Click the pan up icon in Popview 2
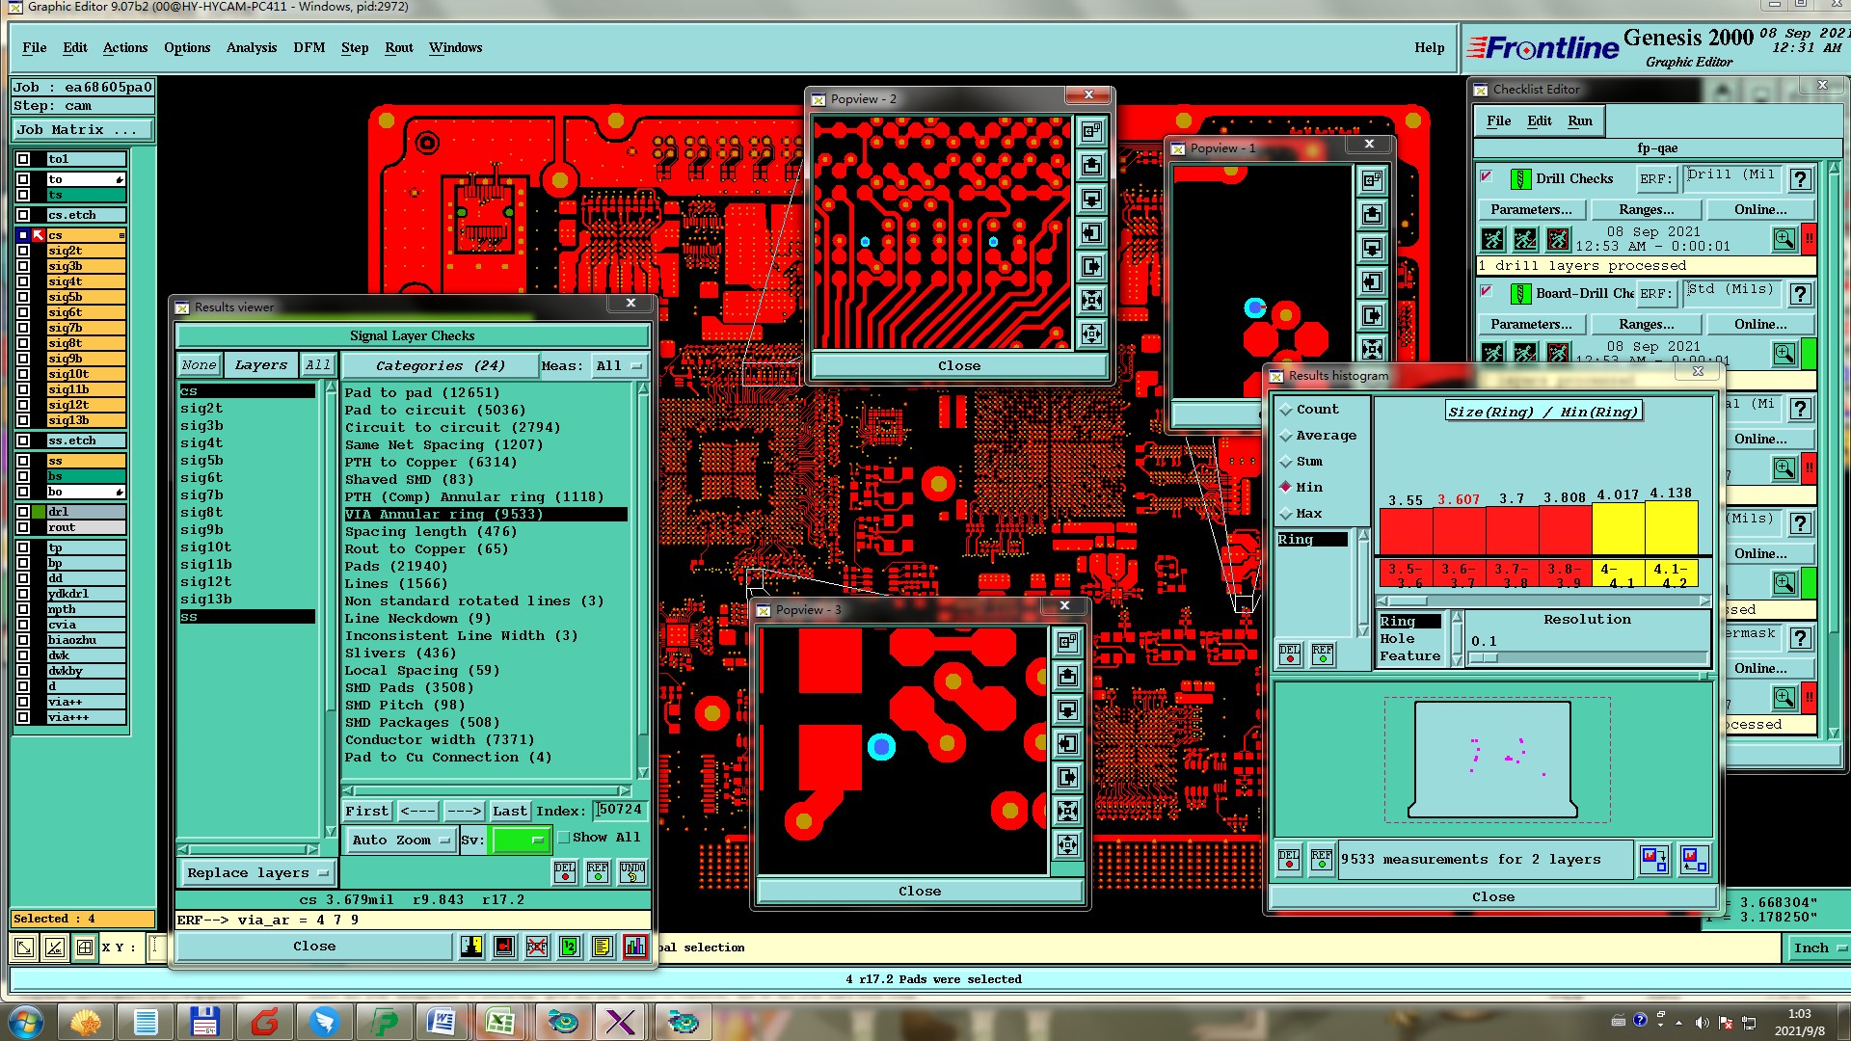Viewport: 1851px width, 1041px height. point(1091,166)
